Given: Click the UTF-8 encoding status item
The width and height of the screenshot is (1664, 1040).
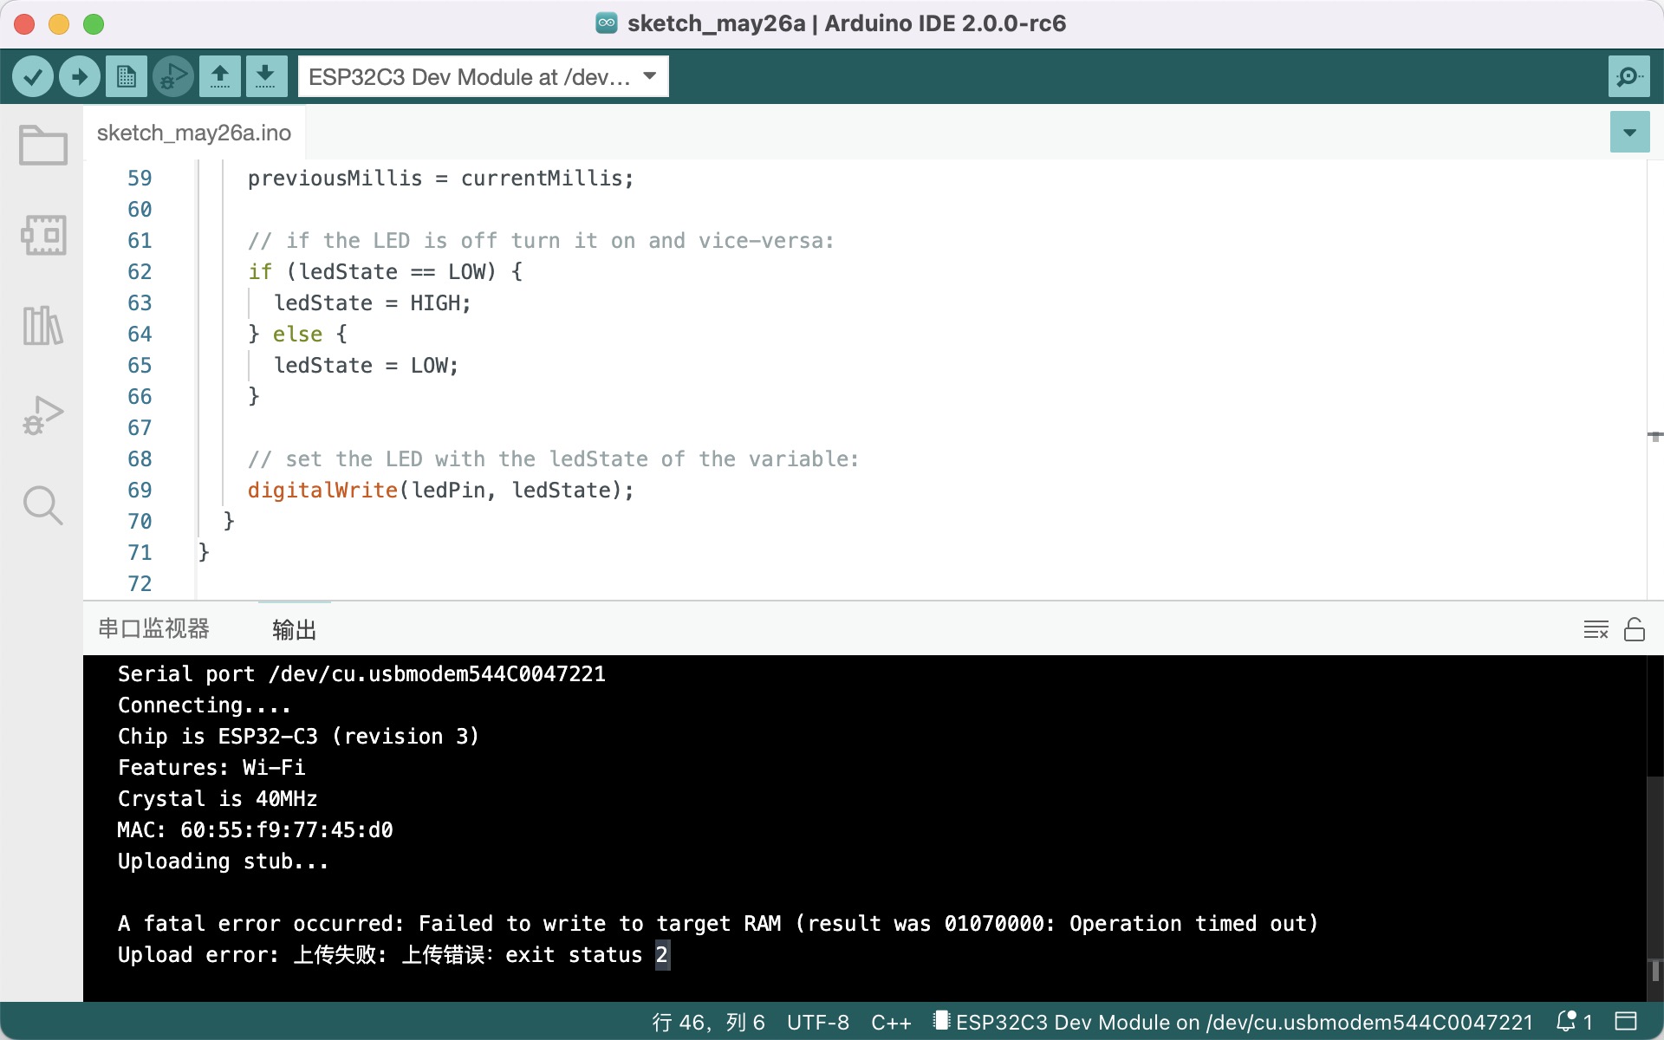Looking at the screenshot, I should click(x=817, y=1023).
